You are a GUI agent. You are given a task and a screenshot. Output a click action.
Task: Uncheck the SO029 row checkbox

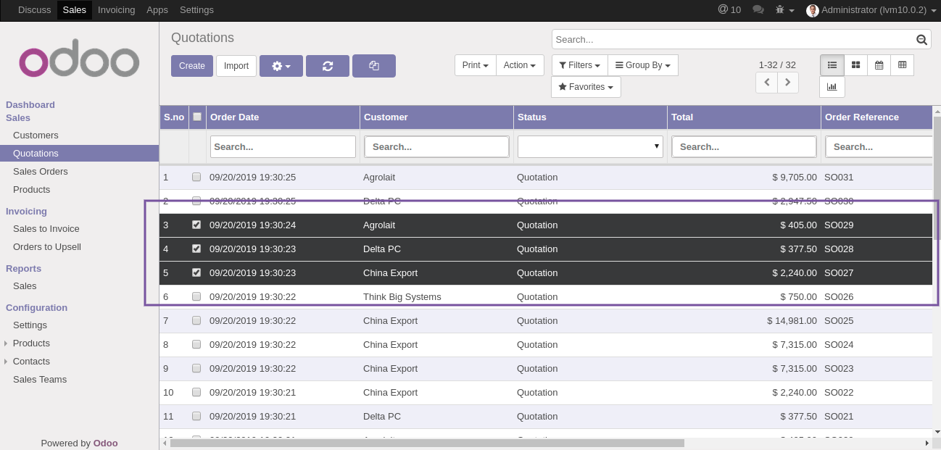point(196,225)
